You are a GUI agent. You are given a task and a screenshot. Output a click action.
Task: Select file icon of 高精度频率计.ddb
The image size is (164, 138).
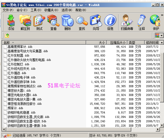(5, 47)
